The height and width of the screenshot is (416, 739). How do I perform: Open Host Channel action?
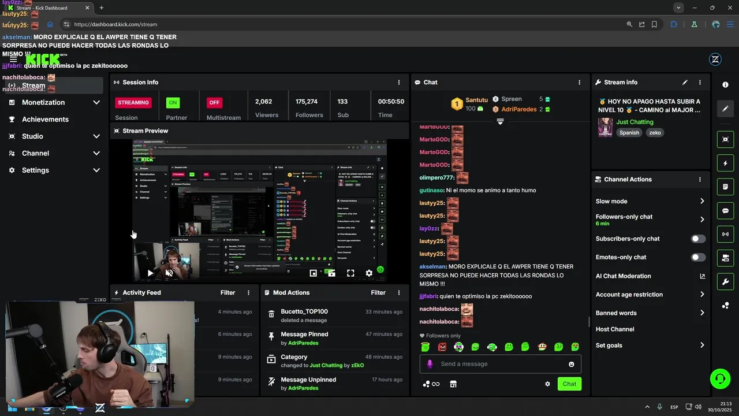tap(615, 329)
